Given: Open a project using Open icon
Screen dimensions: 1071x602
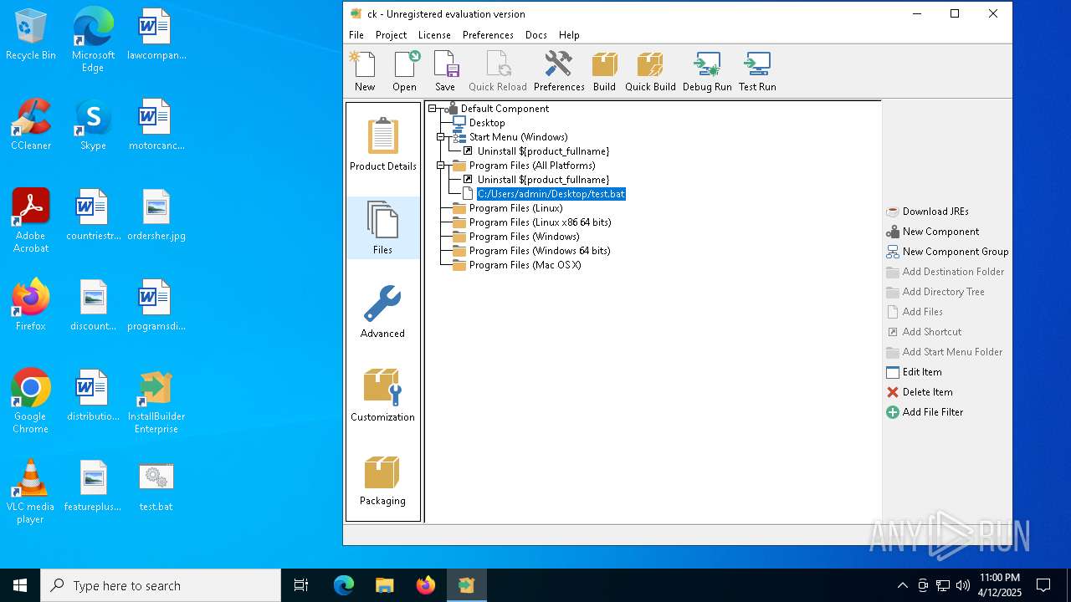Looking at the screenshot, I should pyautogui.click(x=405, y=71).
